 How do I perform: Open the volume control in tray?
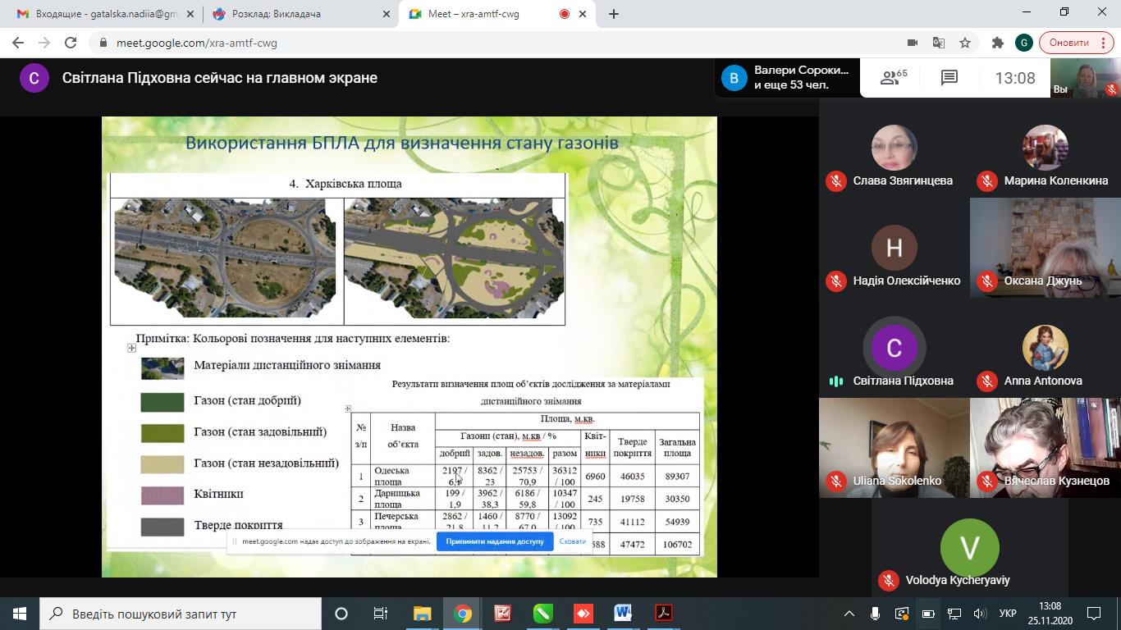[979, 613]
